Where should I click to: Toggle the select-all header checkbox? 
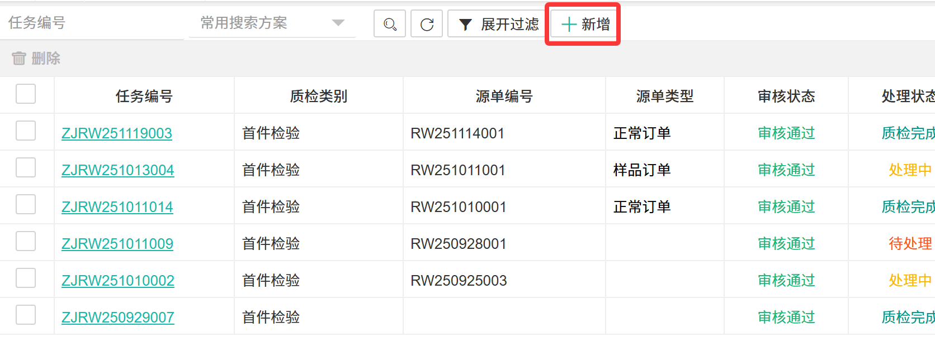26,94
